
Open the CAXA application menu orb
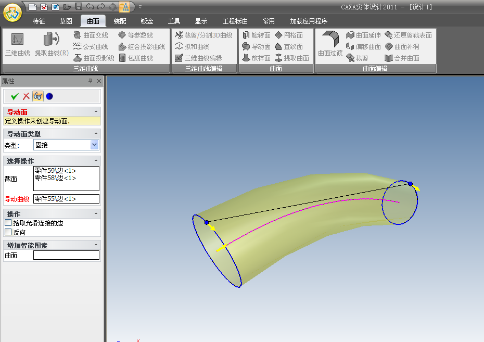(12, 12)
